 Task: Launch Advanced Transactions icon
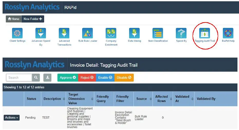(64, 33)
